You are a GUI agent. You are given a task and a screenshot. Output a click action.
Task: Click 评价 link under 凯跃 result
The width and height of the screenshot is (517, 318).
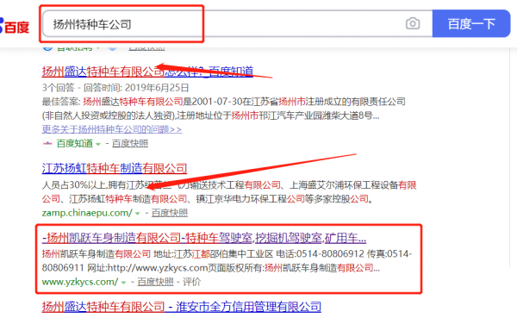191,282
